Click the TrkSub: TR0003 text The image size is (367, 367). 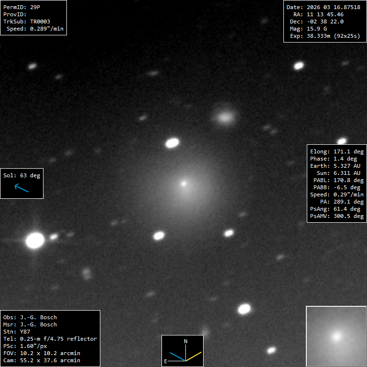[x=26, y=22]
